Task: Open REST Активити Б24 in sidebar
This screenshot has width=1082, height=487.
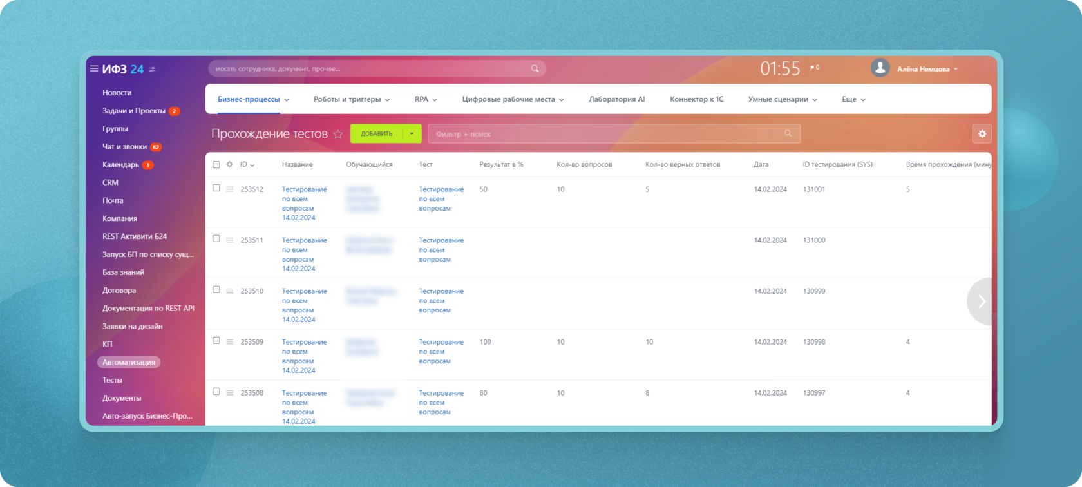Action: tap(135, 236)
